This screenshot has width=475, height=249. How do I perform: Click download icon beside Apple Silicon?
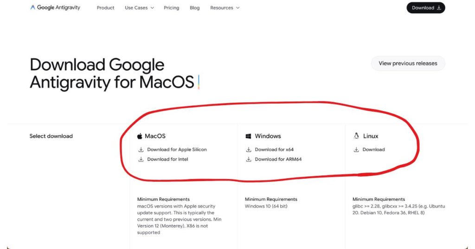pyautogui.click(x=141, y=149)
